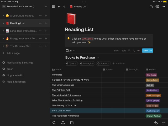Click Add a page in sidebar
This screenshot has width=168, height=126.
click(11, 53)
